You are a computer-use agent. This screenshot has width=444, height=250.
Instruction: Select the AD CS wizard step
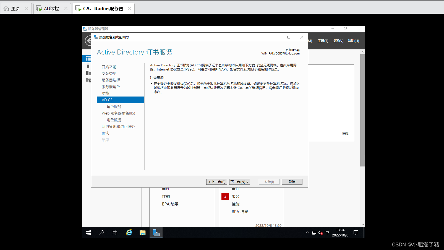tap(120, 100)
